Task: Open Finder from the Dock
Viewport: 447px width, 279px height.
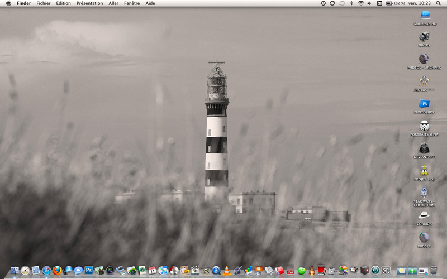Action: pyautogui.click(x=15, y=270)
